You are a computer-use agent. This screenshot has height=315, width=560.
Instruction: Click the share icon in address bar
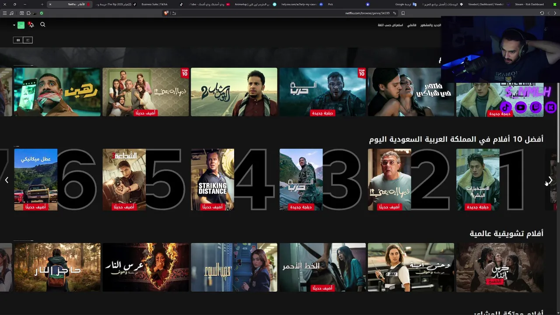(174, 13)
